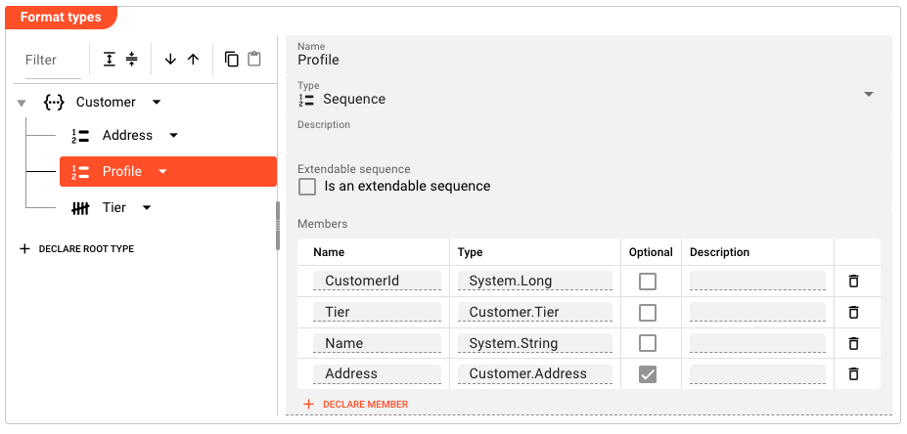This screenshot has width=907, height=434.
Task: Edit the System.String type field
Action: pyautogui.click(x=534, y=343)
